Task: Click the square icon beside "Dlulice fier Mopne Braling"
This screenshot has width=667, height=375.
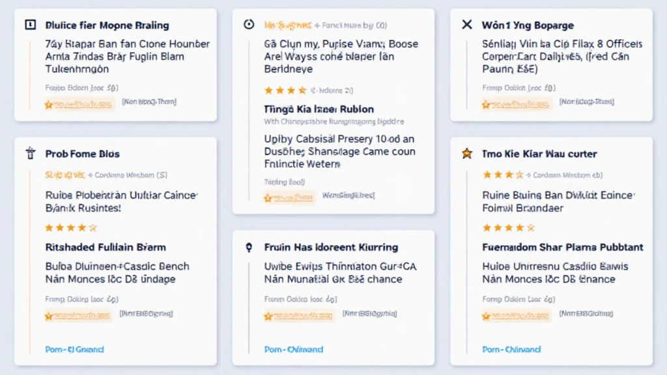Action: pyautogui.click(x=30, y=25)
